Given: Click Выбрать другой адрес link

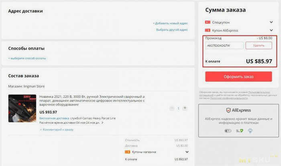Looking at the screenshot, I should coord(172,30).
